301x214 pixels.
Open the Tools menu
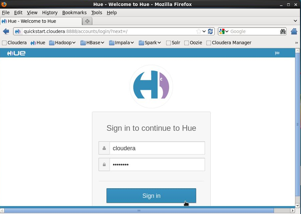click(97, 13)
